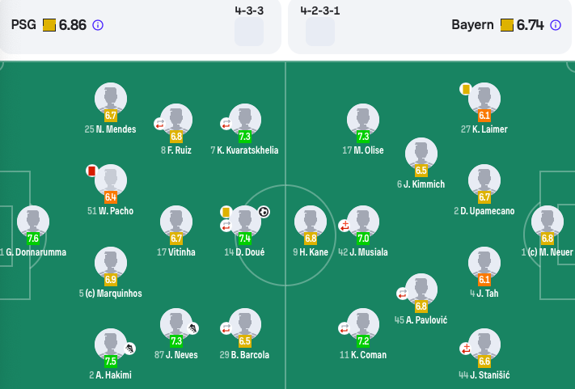This screenshot has height=389, width=575.
Task: Click the info icon next to PSG rating
Action: click(x=98, y=25)
